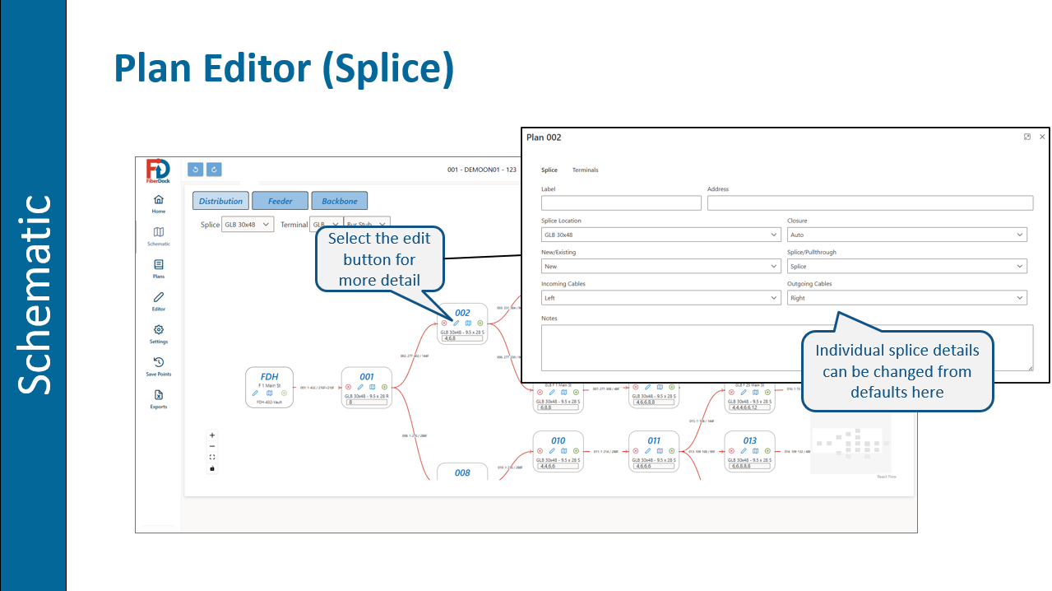Viewport: 1052px width, 591px height.
Task: Click the fiber count field in node 001
Action: tap(366, 403)
